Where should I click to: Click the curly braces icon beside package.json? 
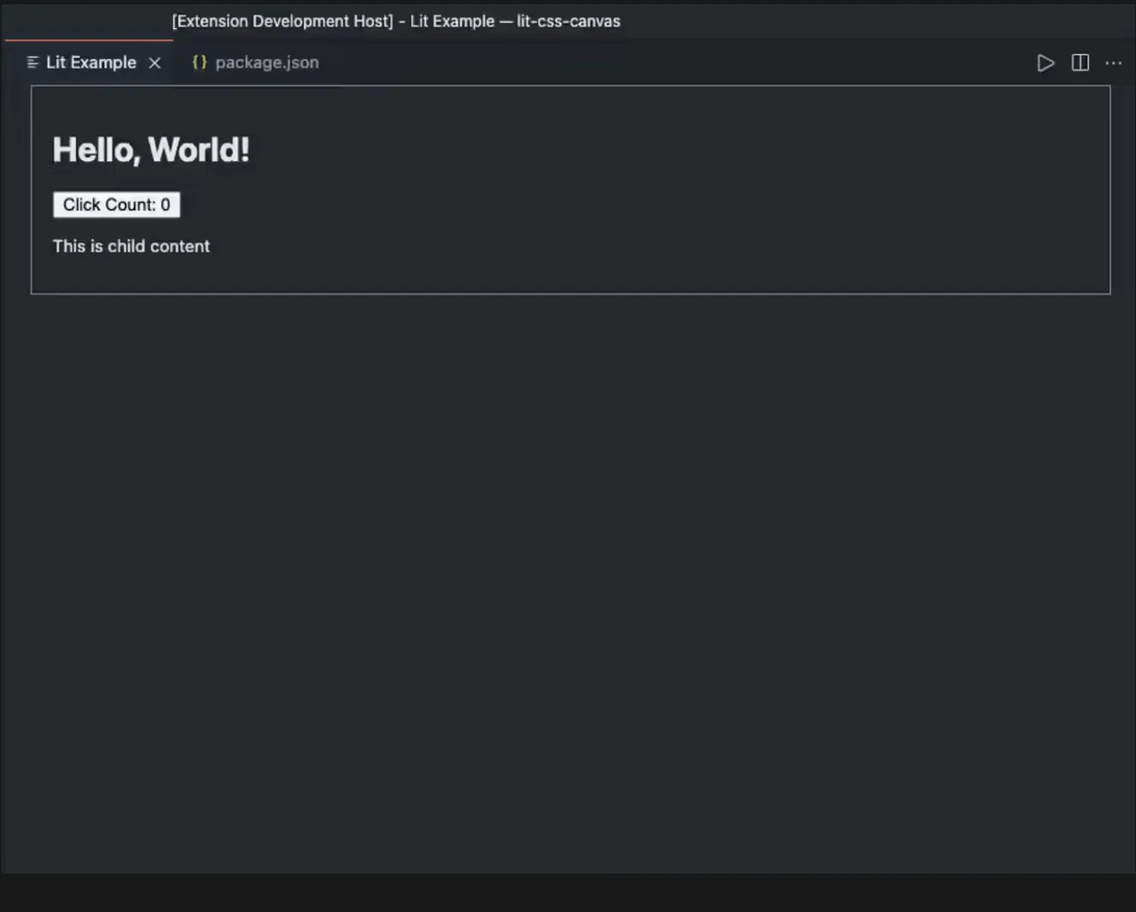(x=199, y=62)
